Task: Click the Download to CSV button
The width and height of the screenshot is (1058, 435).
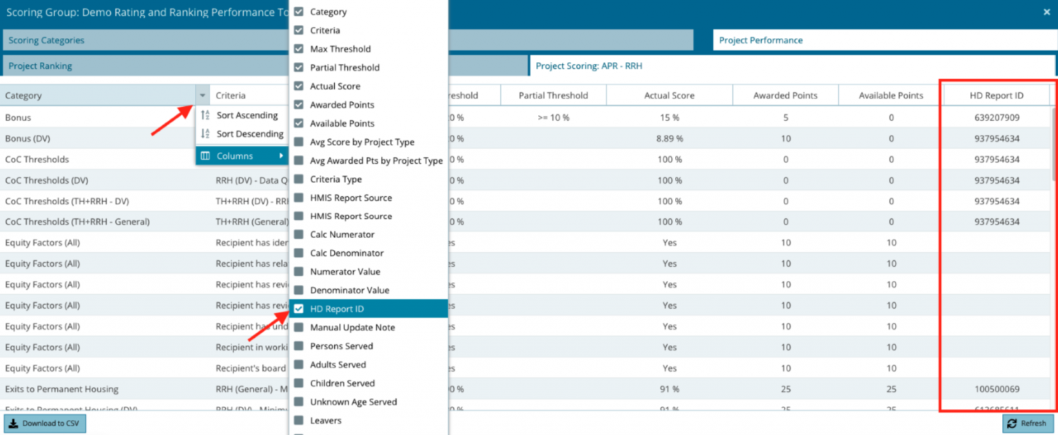Action: point(45,423)
